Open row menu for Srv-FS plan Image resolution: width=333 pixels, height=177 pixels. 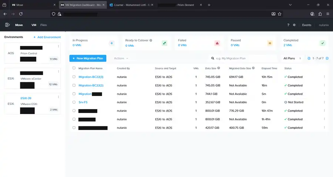[x=324, y=102]
